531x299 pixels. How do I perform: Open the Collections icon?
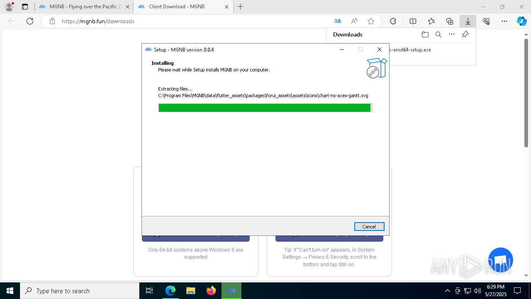450,21
